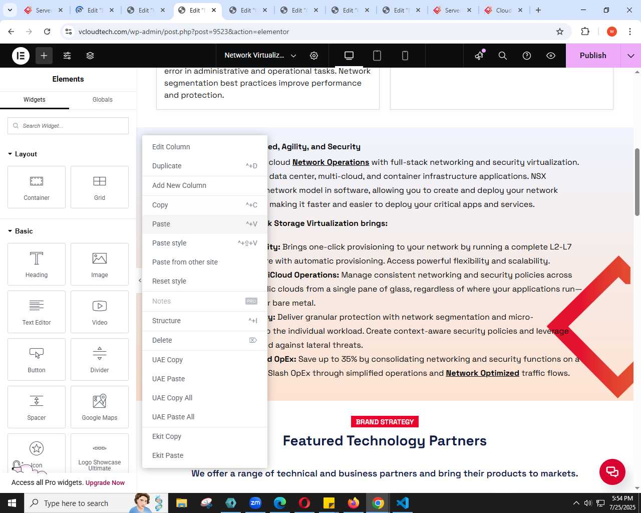This screenshot has height=513, width=641.
Task: Collapse the Elements panel arrow handle
Action: [140, 281]
